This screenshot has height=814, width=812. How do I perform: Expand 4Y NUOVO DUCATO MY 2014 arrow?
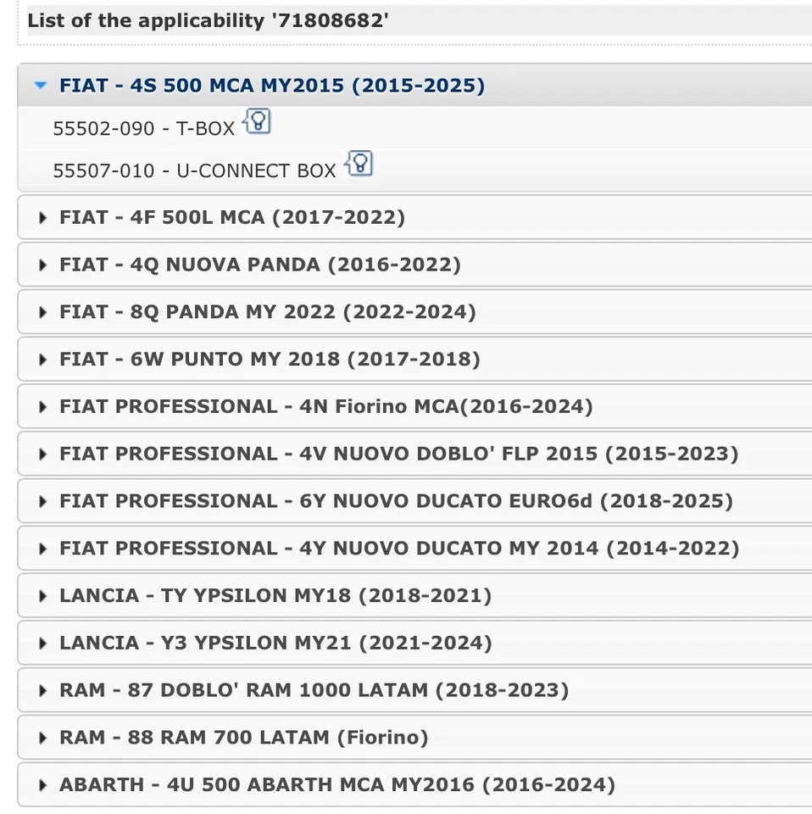pos(42,549)
